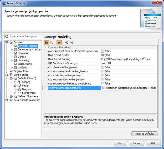Click the Diagram Info tree icon
This screenshot has height=149, width=164.
11,71
